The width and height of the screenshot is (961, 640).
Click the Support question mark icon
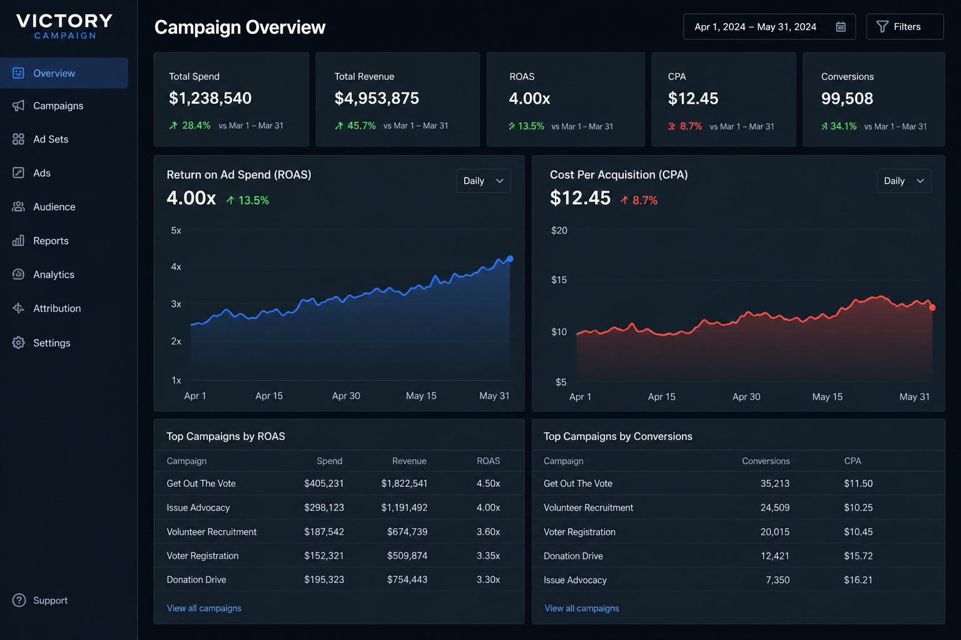19,601
